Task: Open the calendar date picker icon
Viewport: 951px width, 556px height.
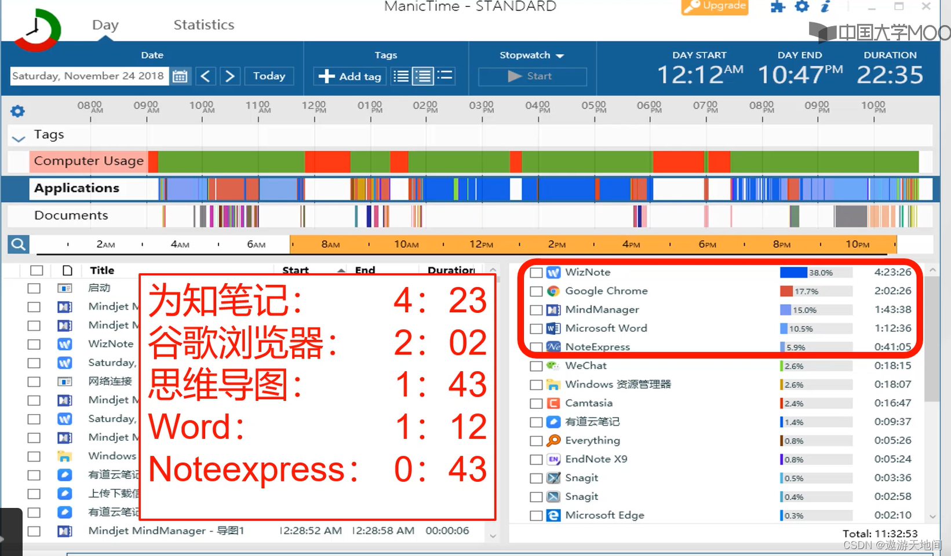Action: pyautogui.click(x=180, y=76)
